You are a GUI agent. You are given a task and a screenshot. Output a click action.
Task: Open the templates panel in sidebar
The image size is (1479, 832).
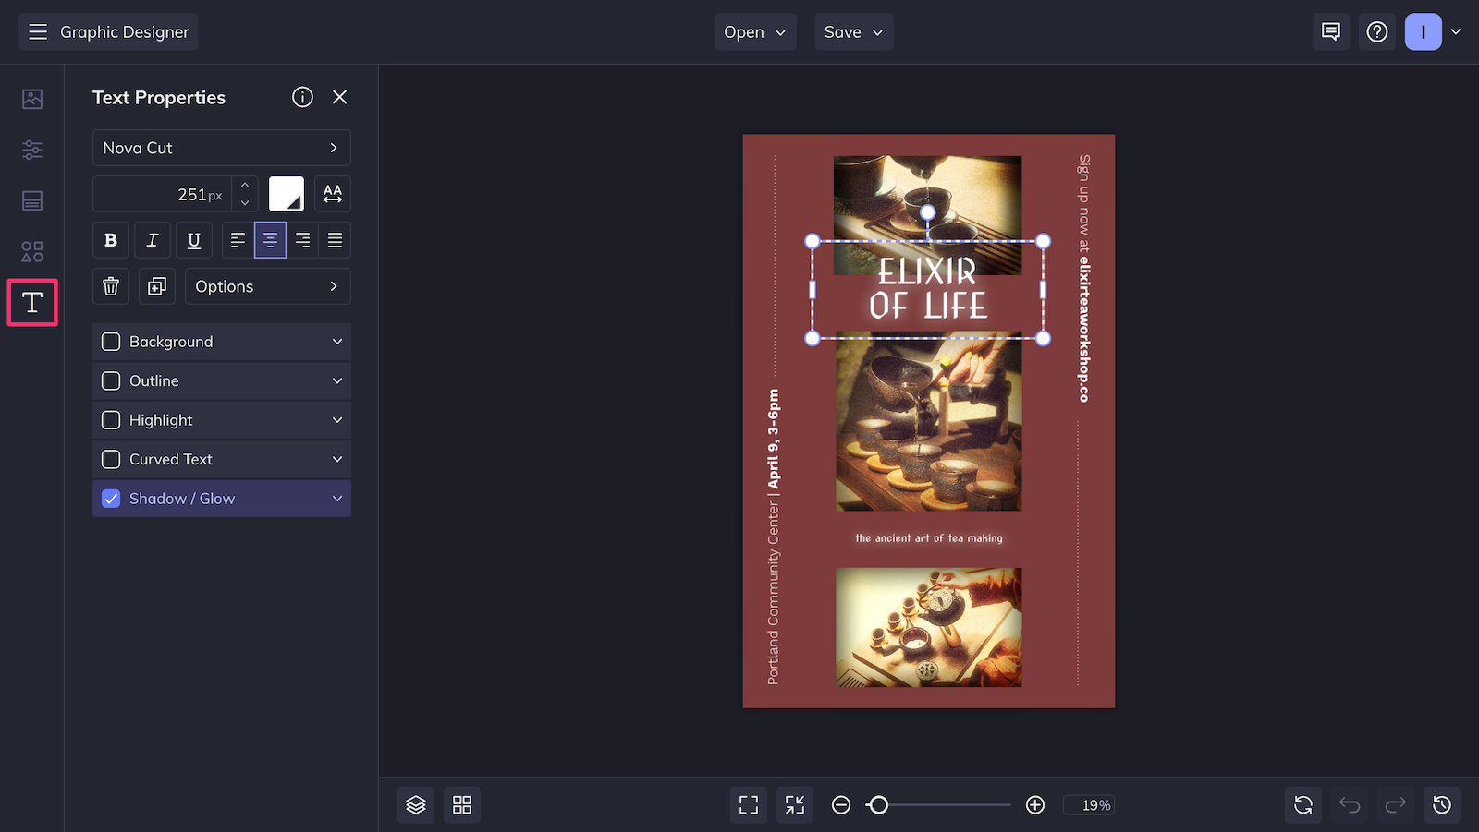point(31,200)
